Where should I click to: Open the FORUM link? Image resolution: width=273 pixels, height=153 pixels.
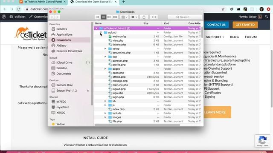(251, 37)
